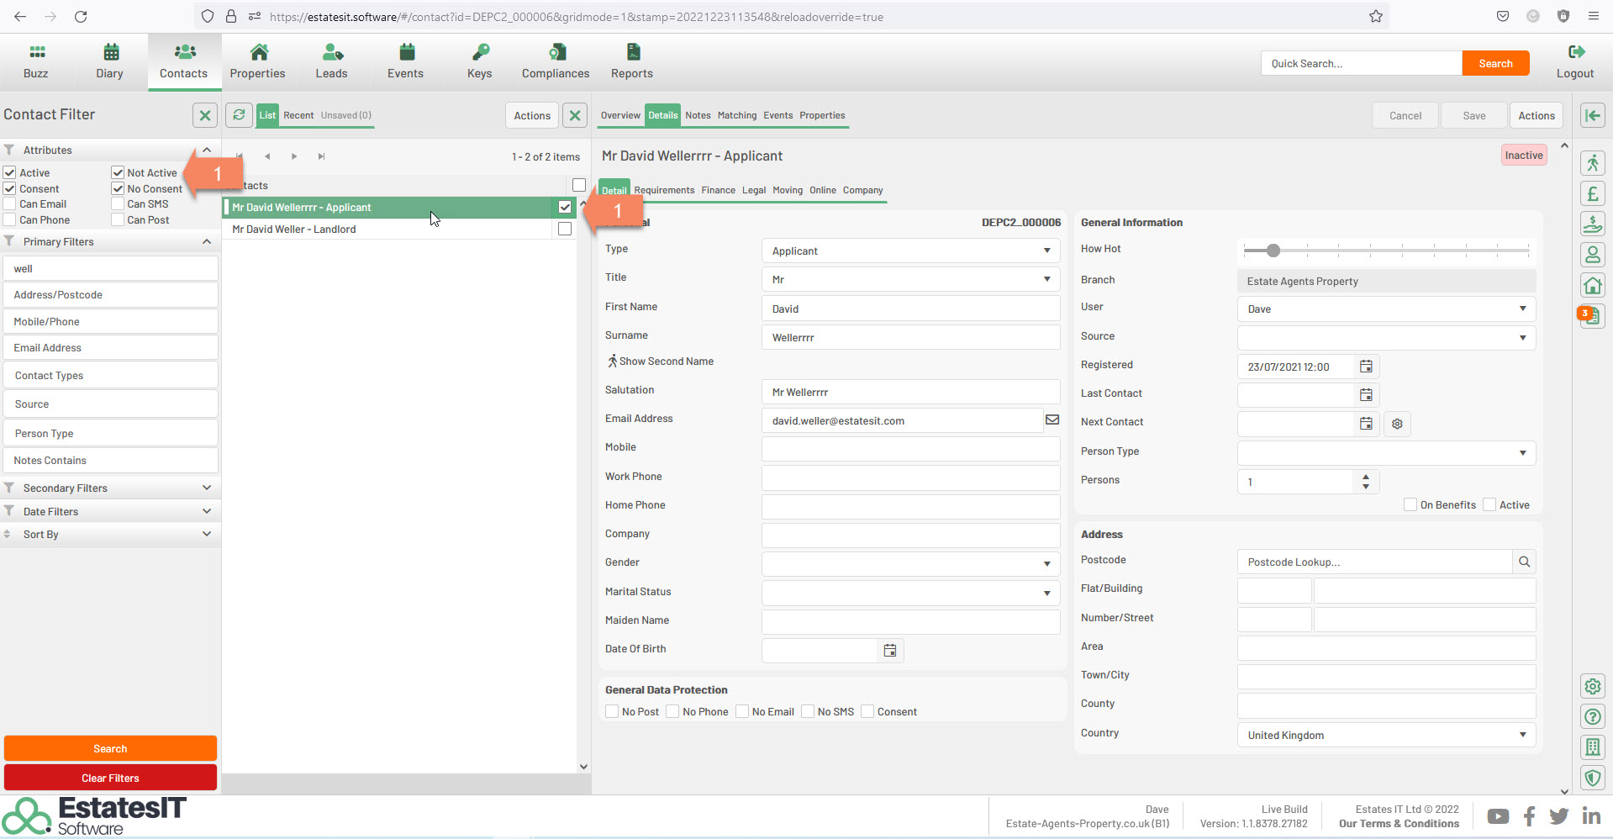The width and height of the screenshot is (1613, 839).
Task: Open the Finance sub-tab
Action: pyautogui.click(x=718, y=191)
